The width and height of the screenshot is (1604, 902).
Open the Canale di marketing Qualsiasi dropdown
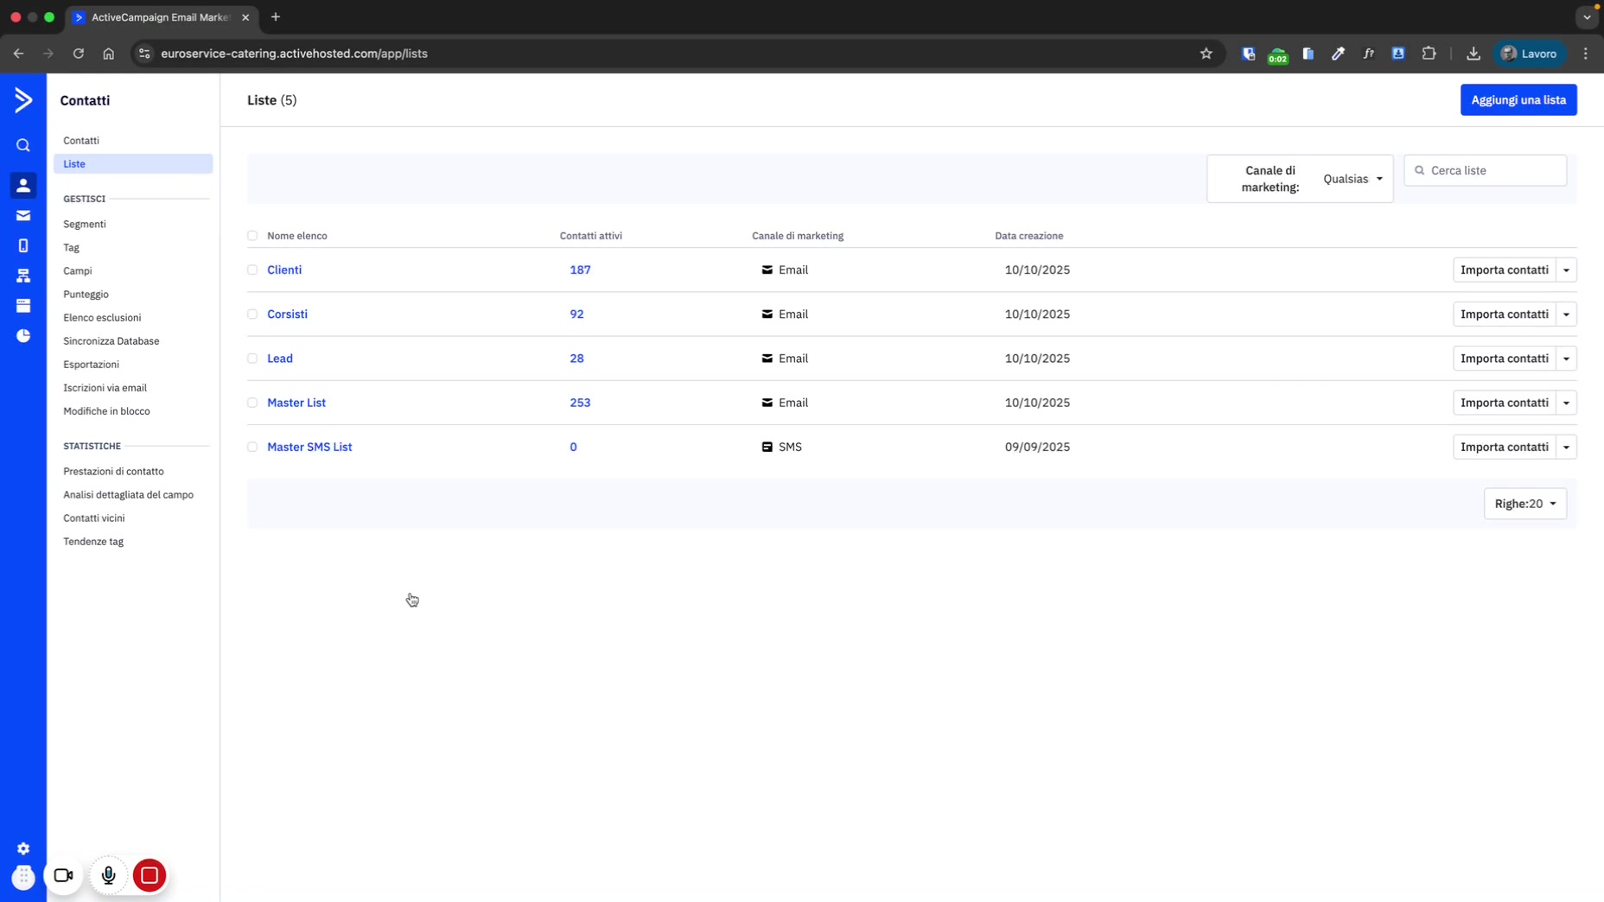[x=1353, y=179]
